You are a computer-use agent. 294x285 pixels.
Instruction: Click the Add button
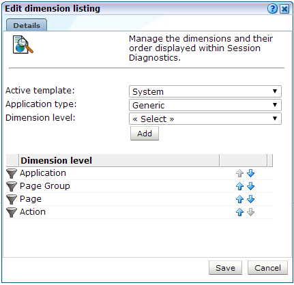click(x=145, y=134)
